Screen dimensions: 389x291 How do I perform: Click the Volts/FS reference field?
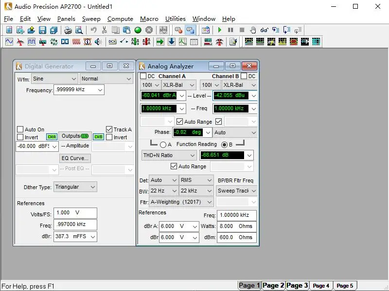pos(75,213)
